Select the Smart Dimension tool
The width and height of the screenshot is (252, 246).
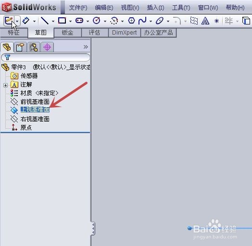click(25, 21)
